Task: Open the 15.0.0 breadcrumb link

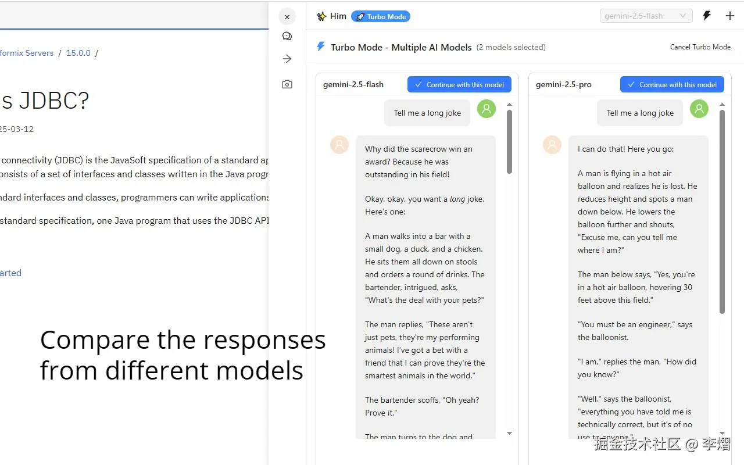Action: pos(78,53)
